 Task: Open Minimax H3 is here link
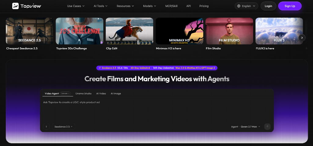point(168,48)
